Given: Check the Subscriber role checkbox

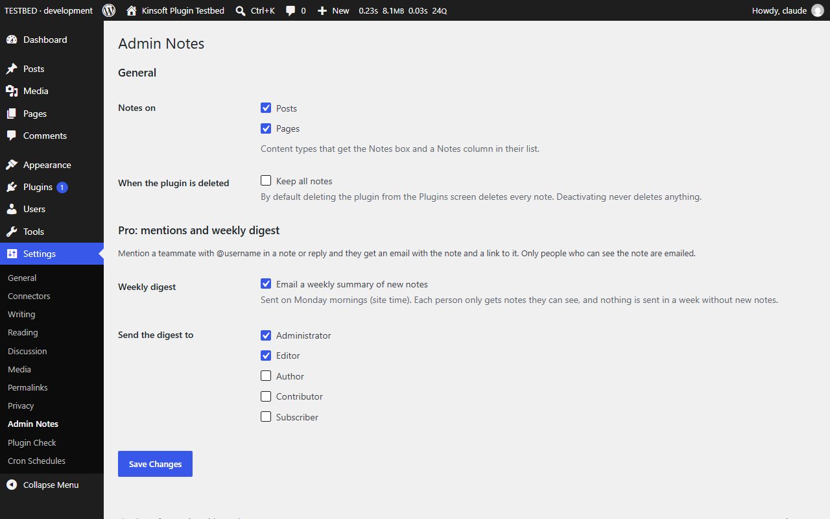Looking at the screenshot, I should coord(266,416).
